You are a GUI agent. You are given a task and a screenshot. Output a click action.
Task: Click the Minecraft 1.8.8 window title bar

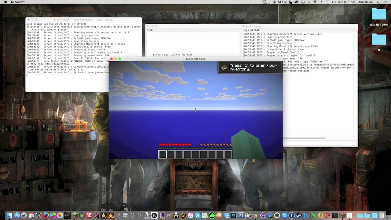coord(195,59)
